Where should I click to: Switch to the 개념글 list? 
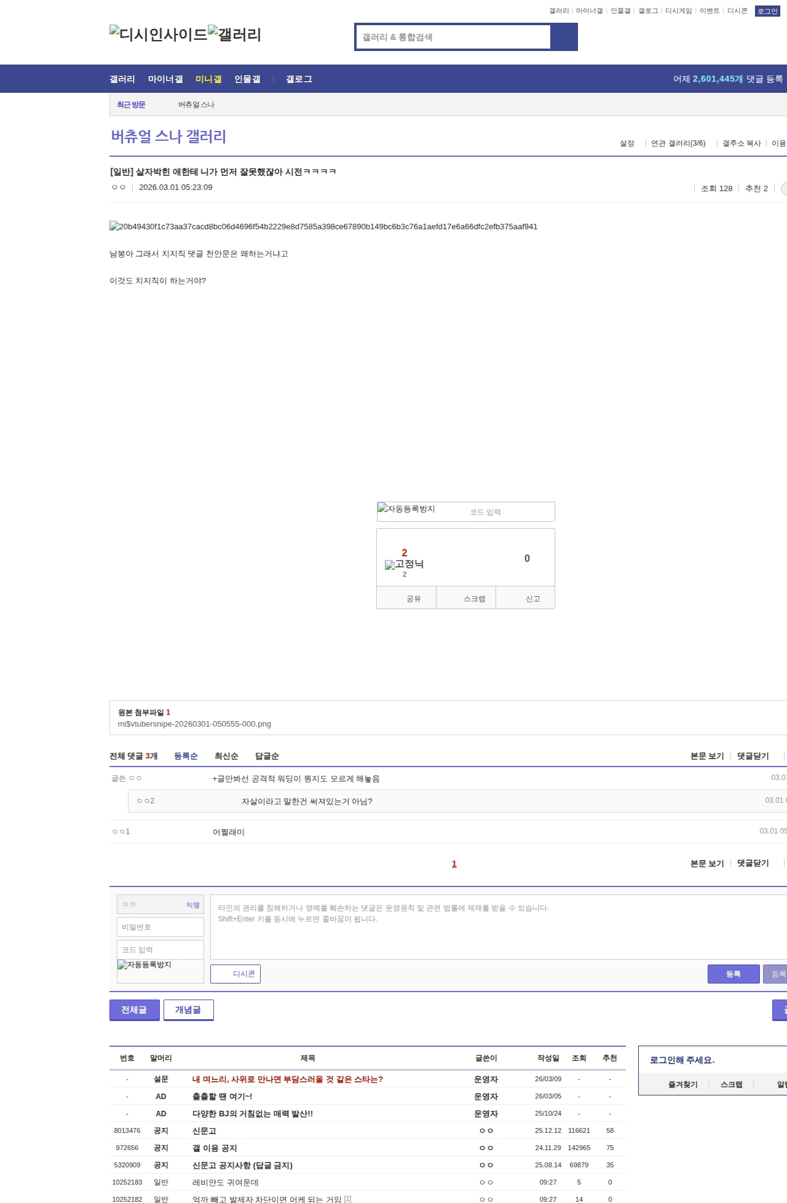coord(189,1010)
